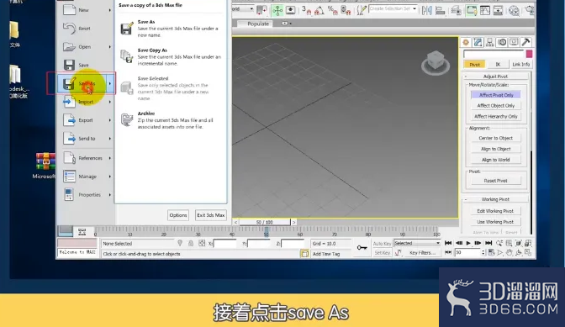The image size is (565, 327).
Task: Click Maximize Viewport Toggle icon
Action: click(528, 253)
